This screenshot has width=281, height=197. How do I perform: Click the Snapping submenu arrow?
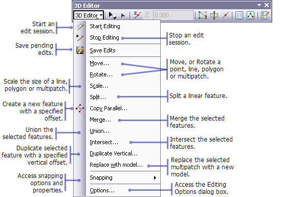[155, 178]
